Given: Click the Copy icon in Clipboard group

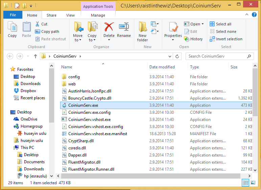Looking at the screenshot, I should [12, 27].
